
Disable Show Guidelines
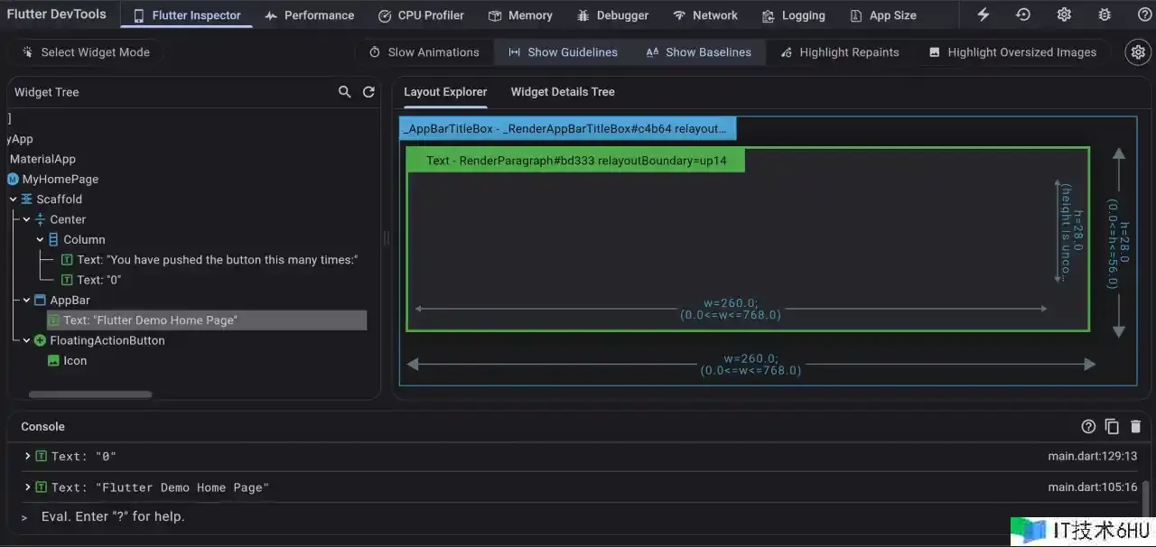click(x=563, y=52)
